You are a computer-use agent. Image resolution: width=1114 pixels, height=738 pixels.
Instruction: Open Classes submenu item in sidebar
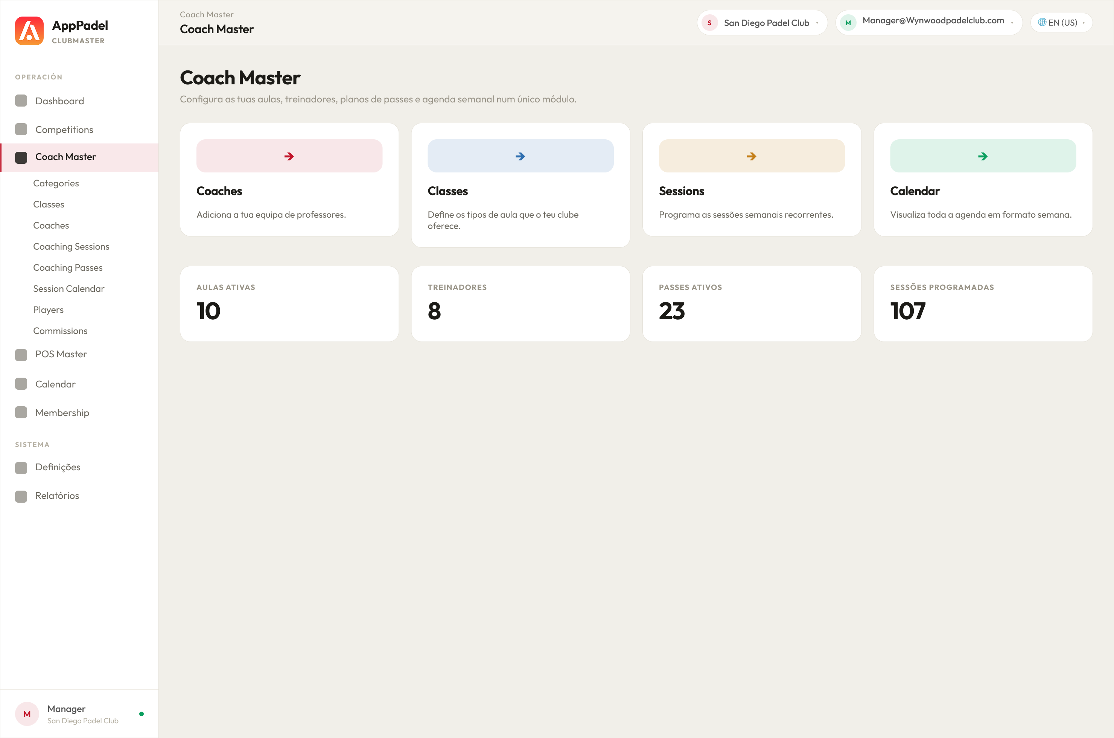pos(49,204)
